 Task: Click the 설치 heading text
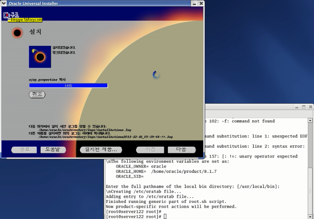click(35, 32)
